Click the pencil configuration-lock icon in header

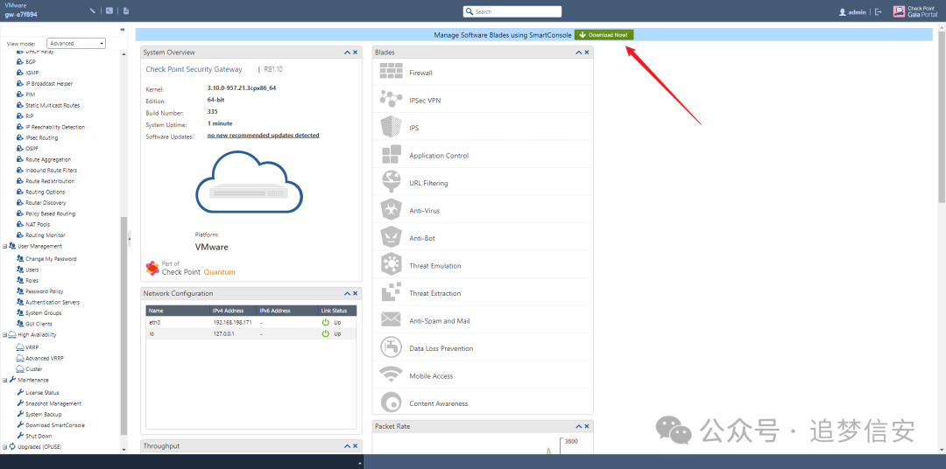[x=92, y=10]
